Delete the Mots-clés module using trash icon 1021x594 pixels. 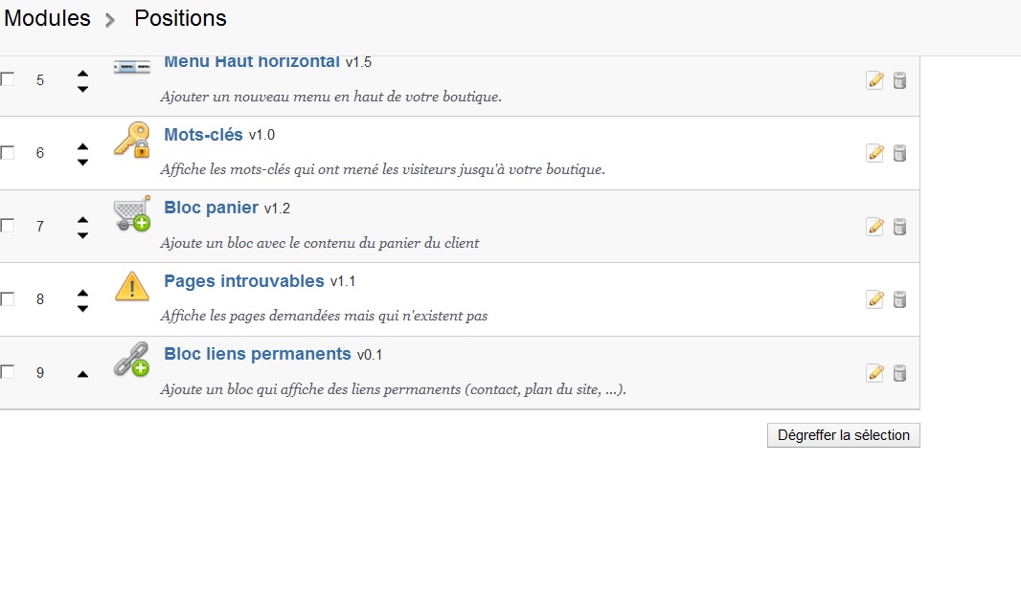[x=899, y=153]
